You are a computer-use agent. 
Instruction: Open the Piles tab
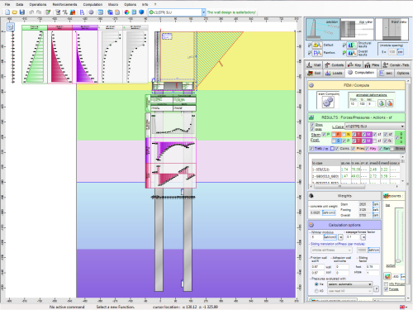coord(372,65)
